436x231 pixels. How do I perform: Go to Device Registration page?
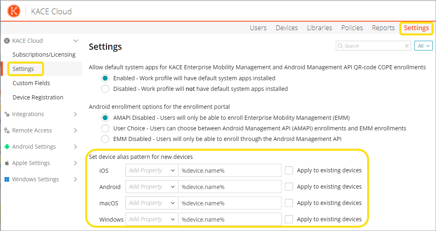click(x=38, y=97)
